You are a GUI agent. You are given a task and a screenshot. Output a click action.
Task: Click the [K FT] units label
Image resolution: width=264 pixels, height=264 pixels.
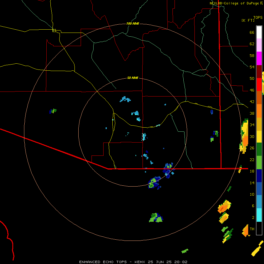click(x=248, y=20)
